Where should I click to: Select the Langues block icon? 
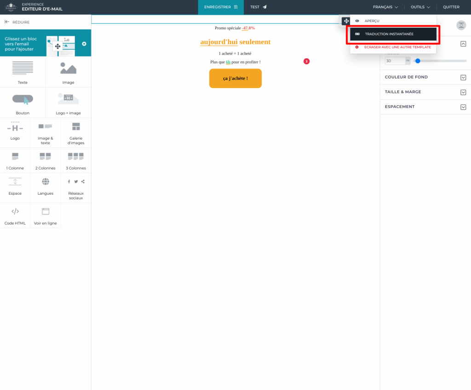click(45, 187)
